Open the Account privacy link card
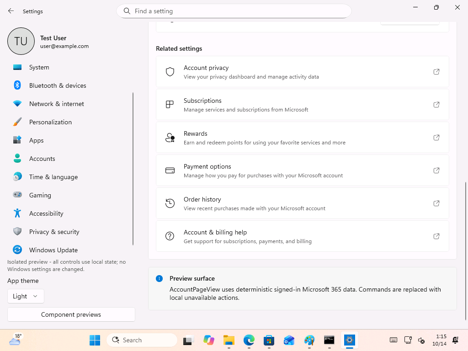This screenshot has width=468, height=351. click(x=303, y=72)
